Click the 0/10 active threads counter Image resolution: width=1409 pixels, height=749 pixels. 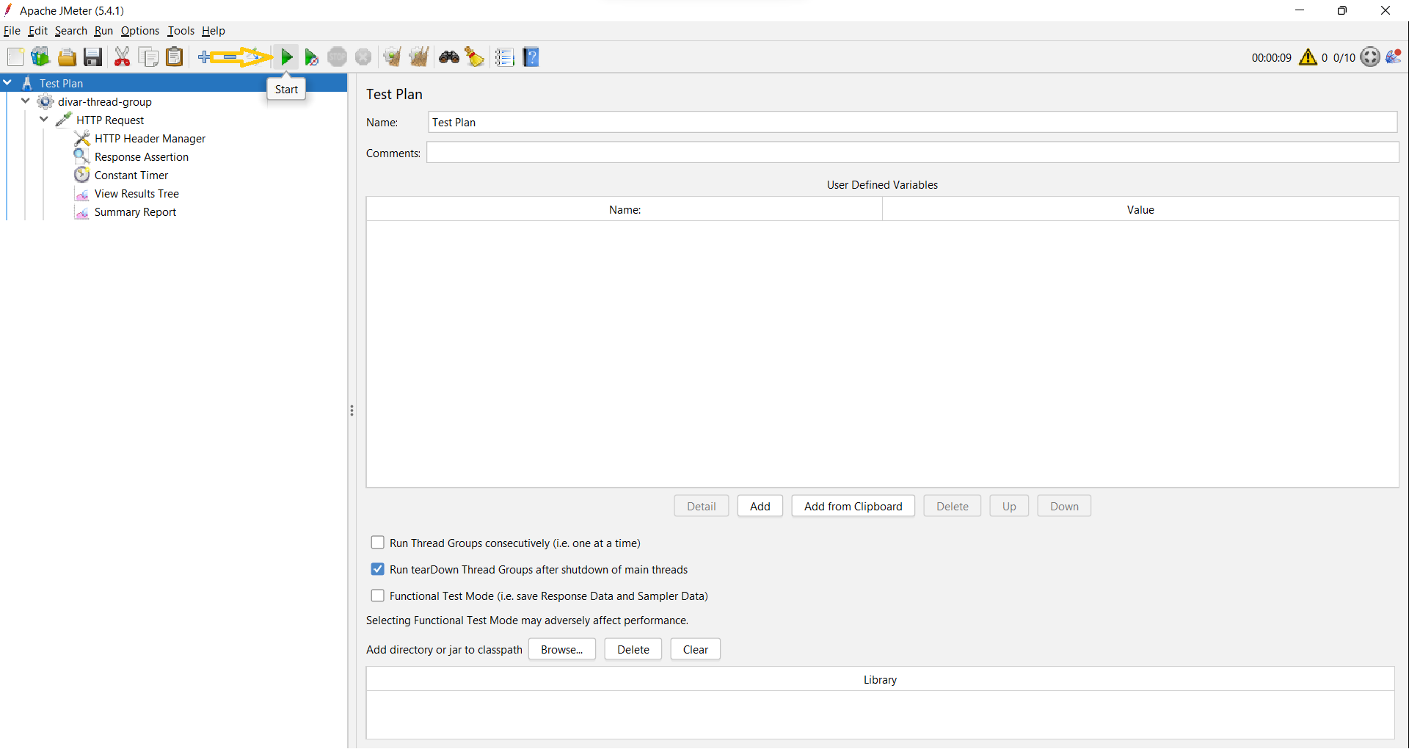coord(1344,57)
